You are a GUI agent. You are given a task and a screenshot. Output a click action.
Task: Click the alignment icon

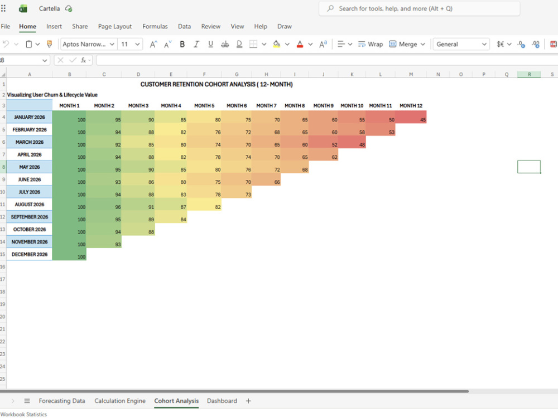[341, 44]
